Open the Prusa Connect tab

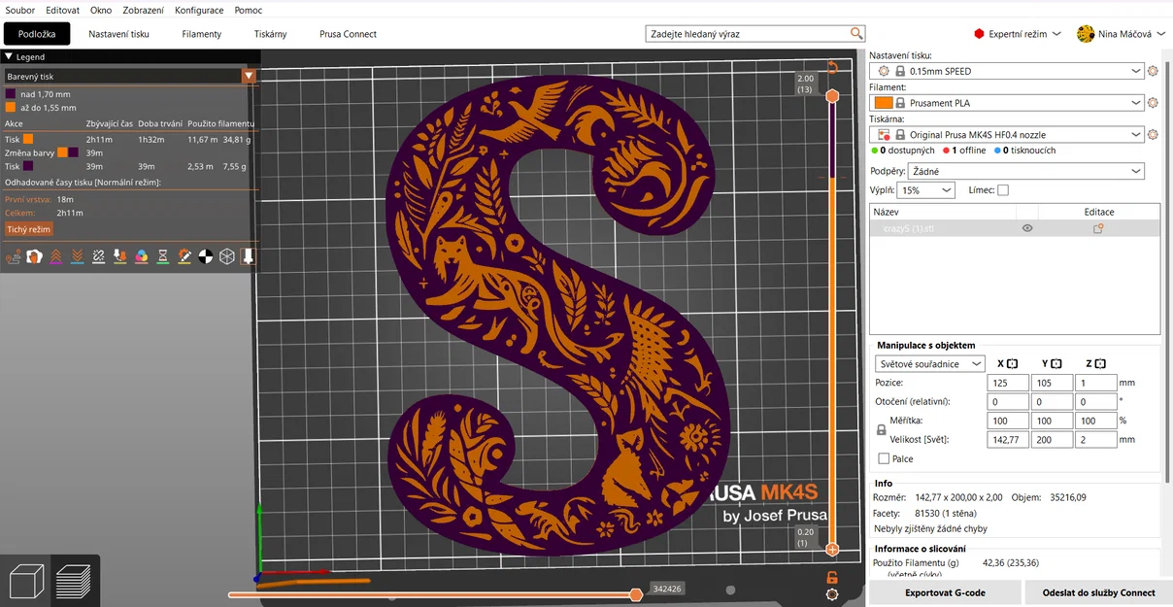(348, 34)
